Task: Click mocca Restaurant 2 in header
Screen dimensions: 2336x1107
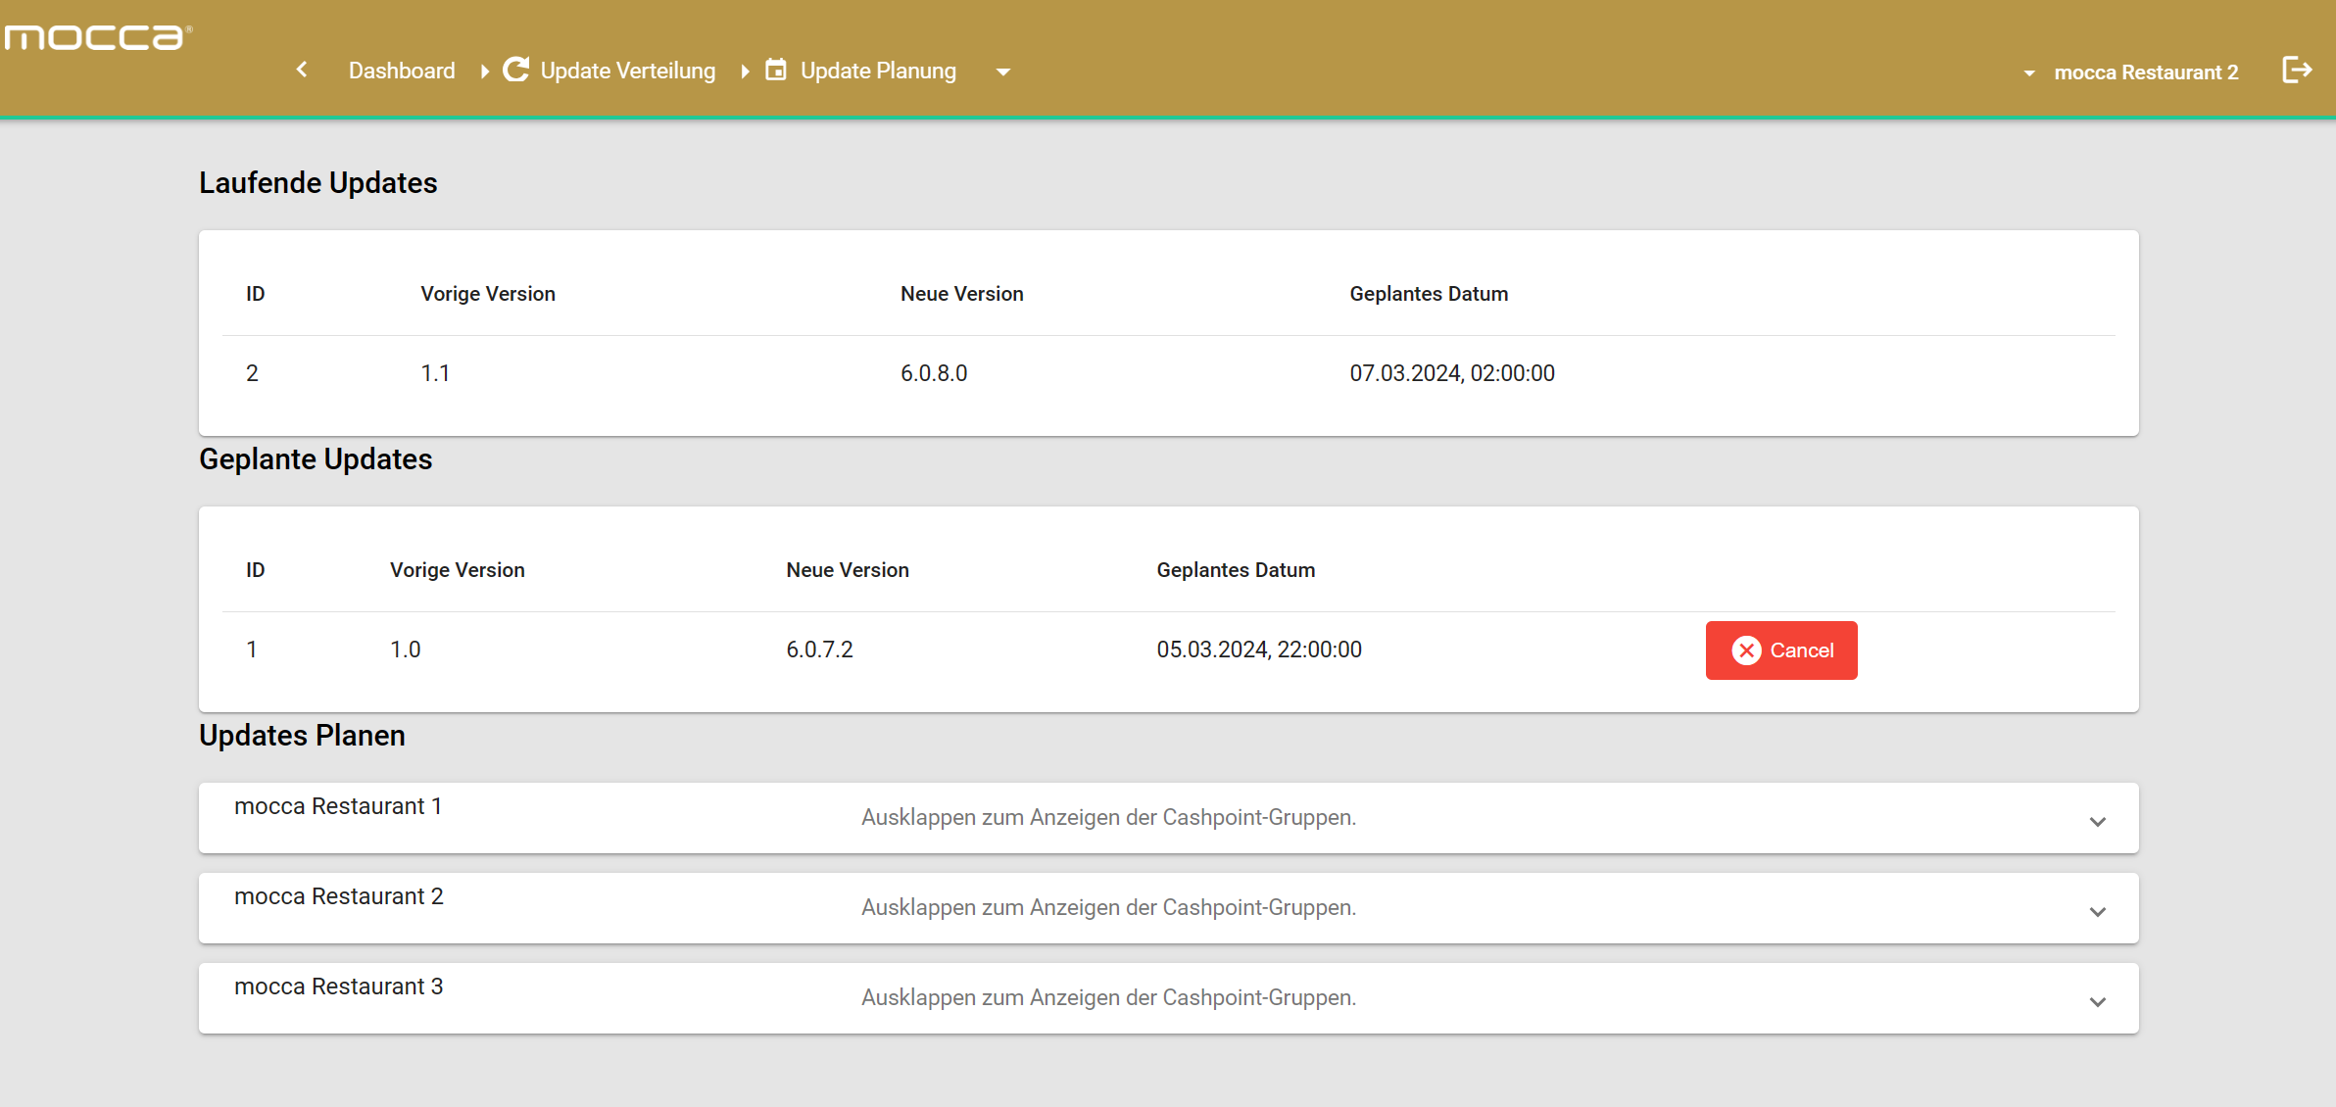Action: pos(2146,72)
